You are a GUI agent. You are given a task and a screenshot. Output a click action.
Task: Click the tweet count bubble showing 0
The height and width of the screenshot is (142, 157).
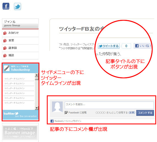126,46
